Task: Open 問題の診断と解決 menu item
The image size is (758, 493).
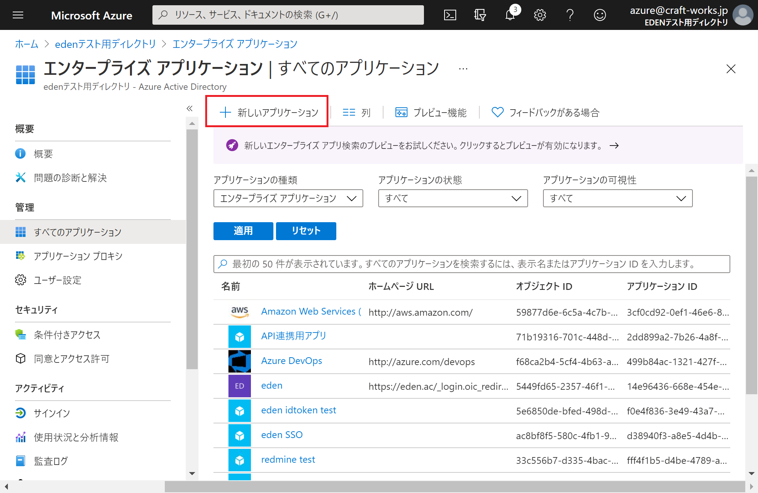Action: pyautogui.click(x=93, y=177)
